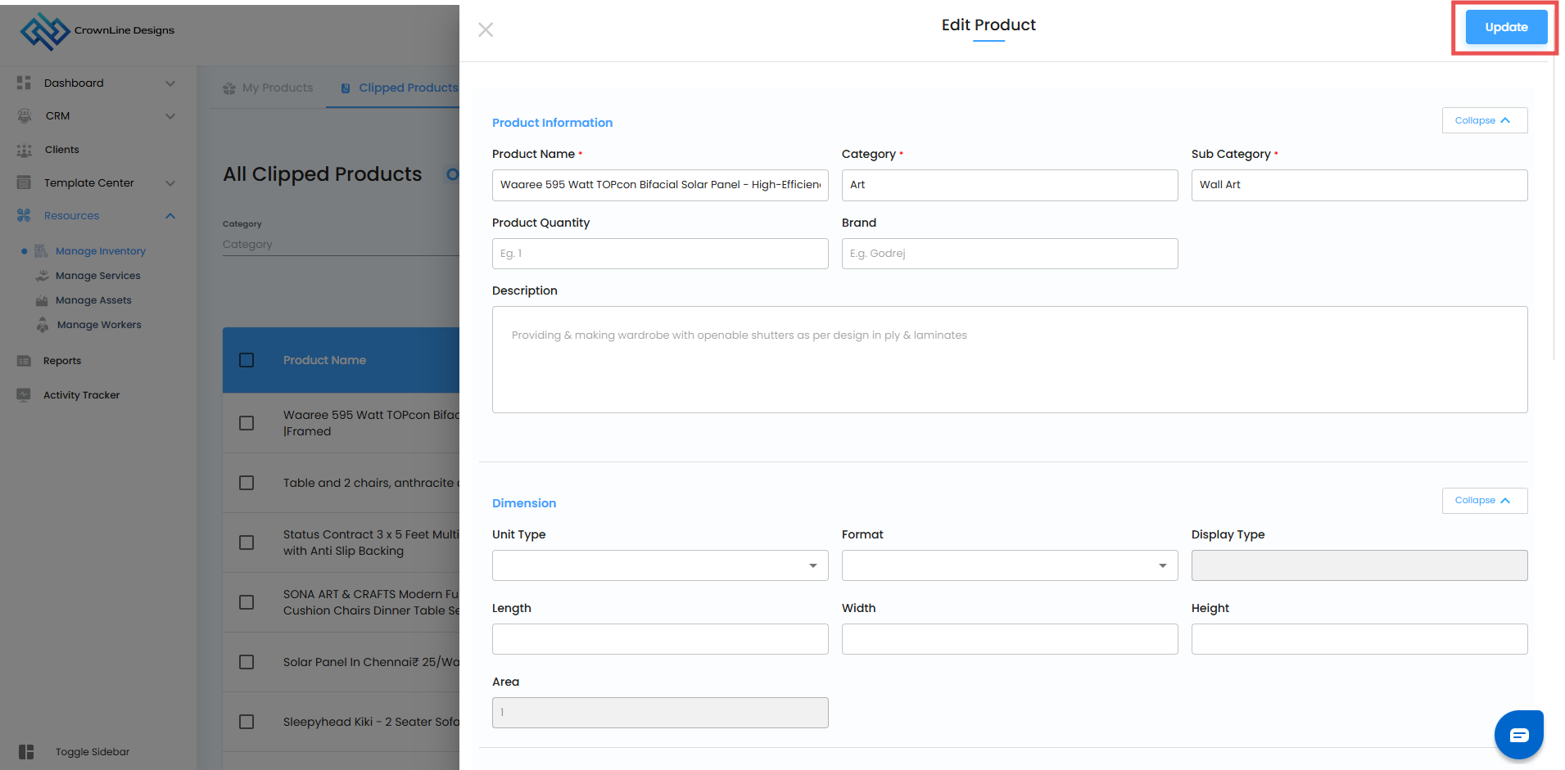Click the Clients people icon
1565x770 pixels.
click(25, 150)
